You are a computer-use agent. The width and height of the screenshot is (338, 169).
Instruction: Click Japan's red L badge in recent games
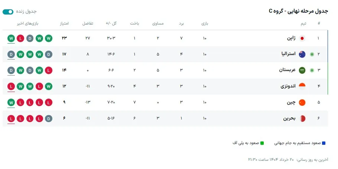coord(20,38)
